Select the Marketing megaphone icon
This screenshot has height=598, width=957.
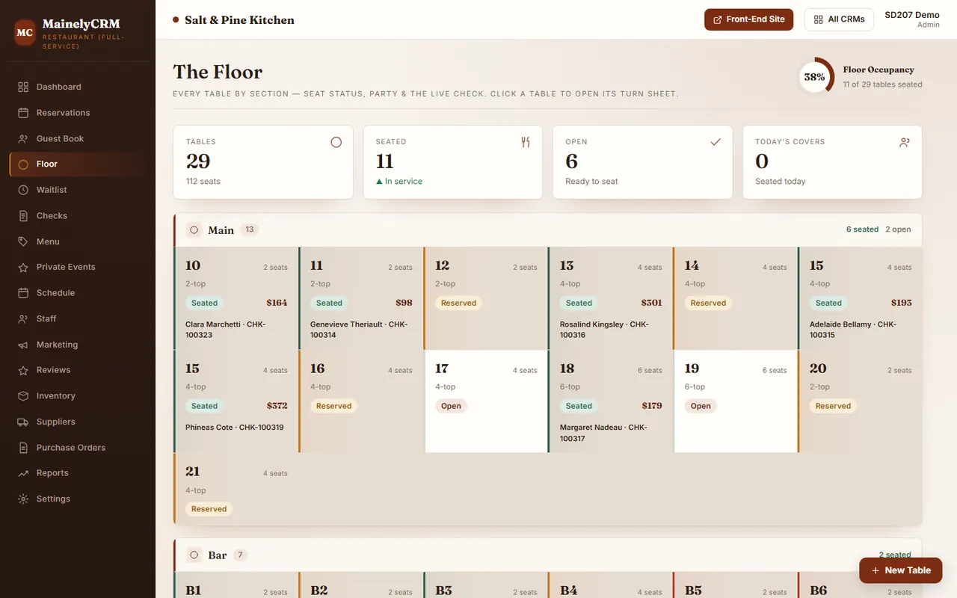point(23,345)
